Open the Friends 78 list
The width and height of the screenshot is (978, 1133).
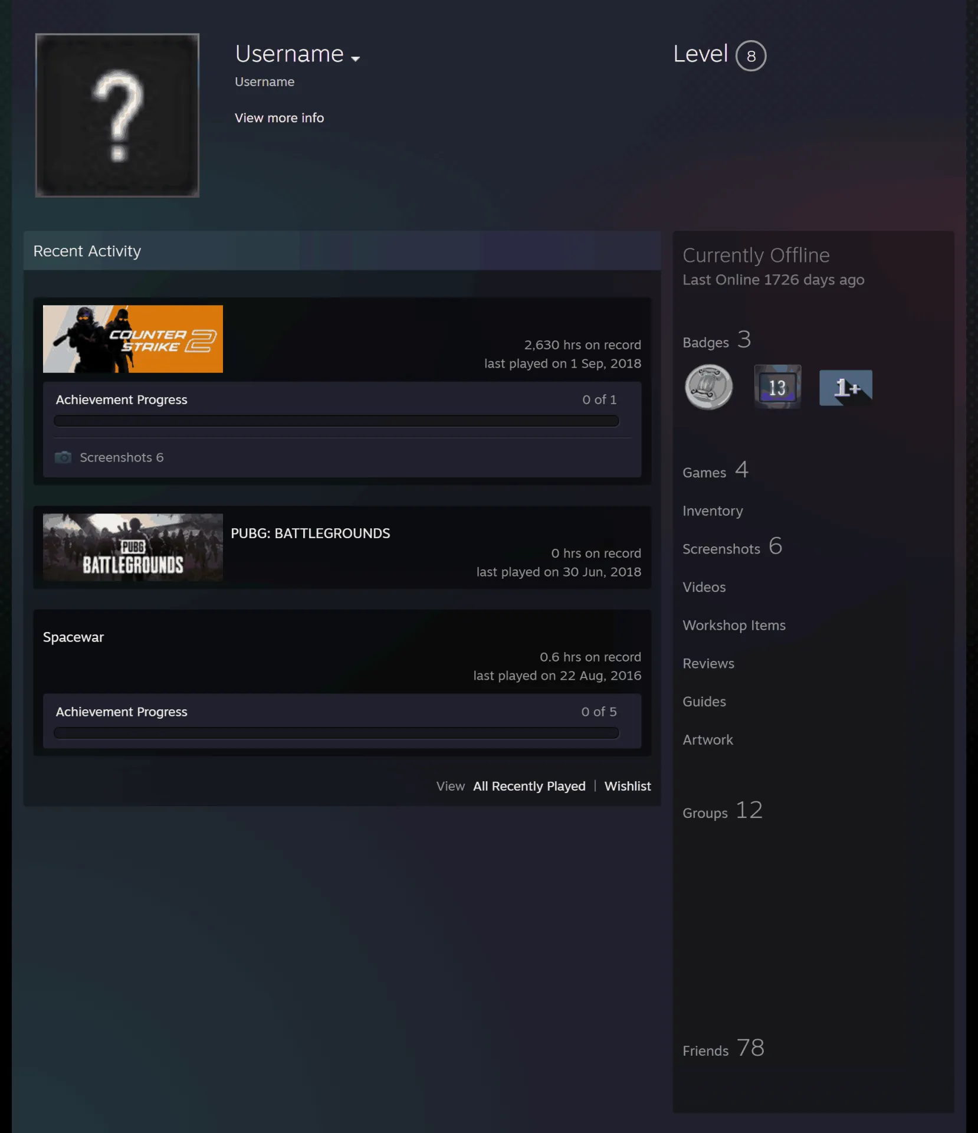723,1049
